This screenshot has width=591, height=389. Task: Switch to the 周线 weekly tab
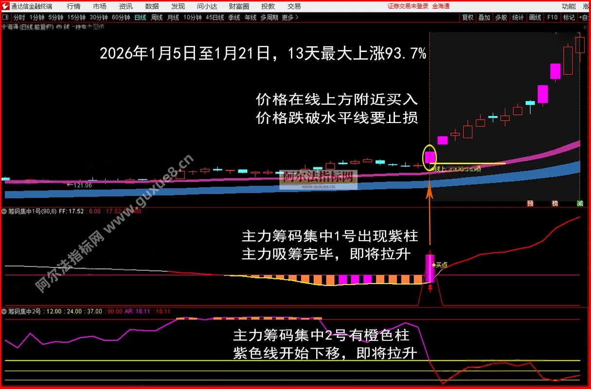pyautogui.click(x=156, y=17)
